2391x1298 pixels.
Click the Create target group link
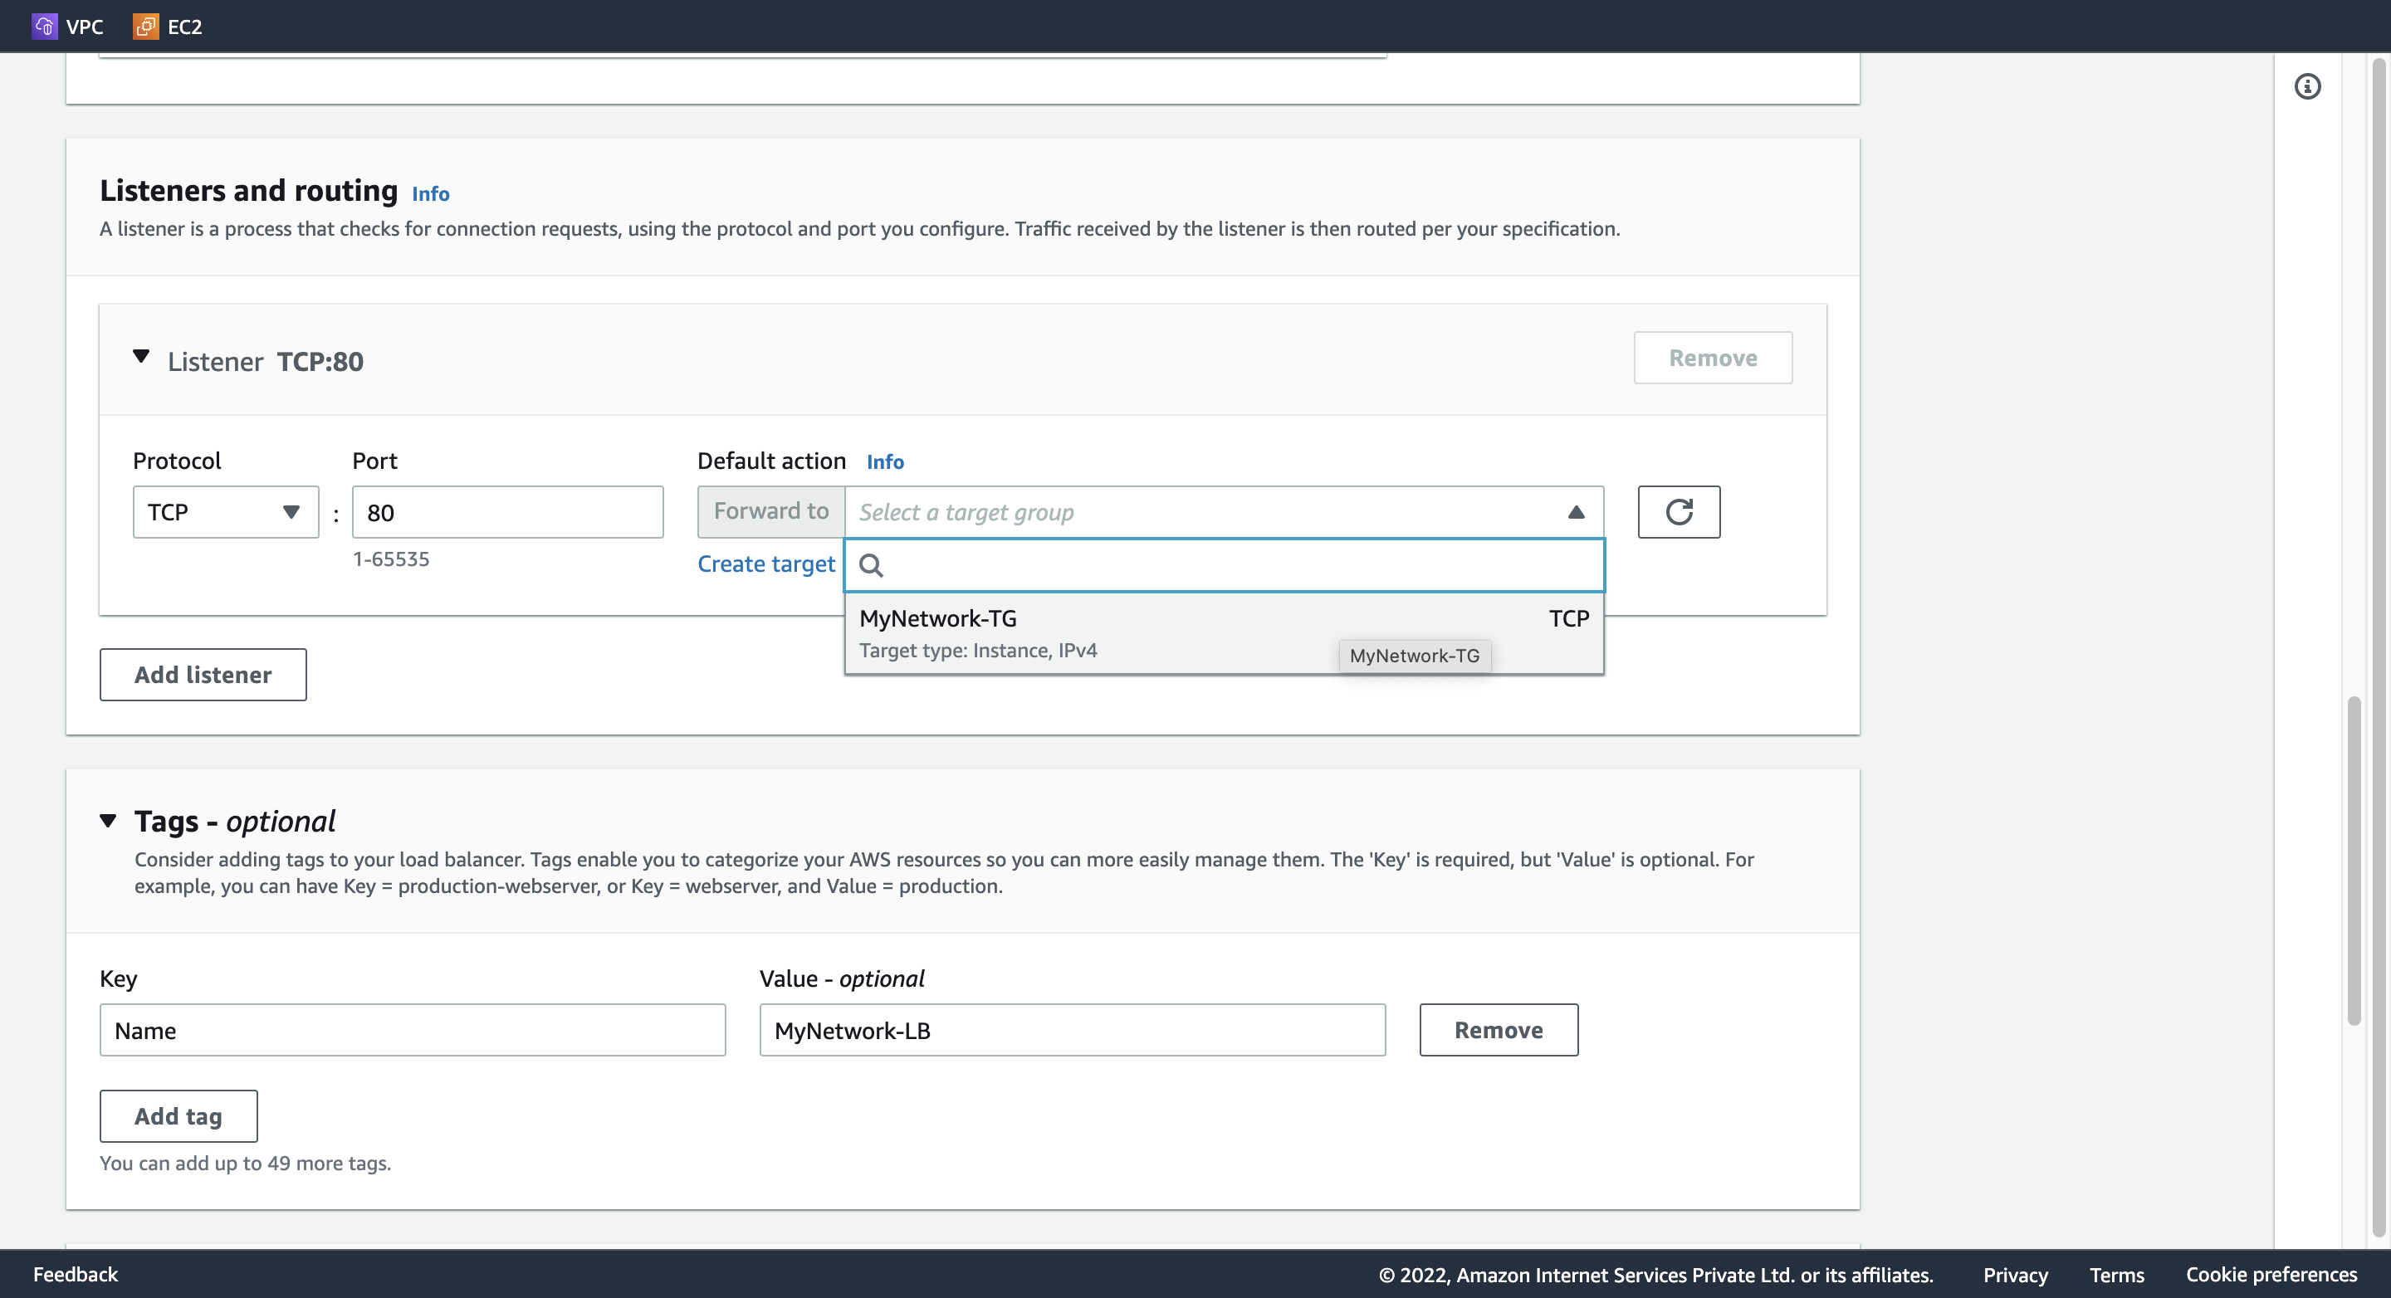tap(765, 563)
